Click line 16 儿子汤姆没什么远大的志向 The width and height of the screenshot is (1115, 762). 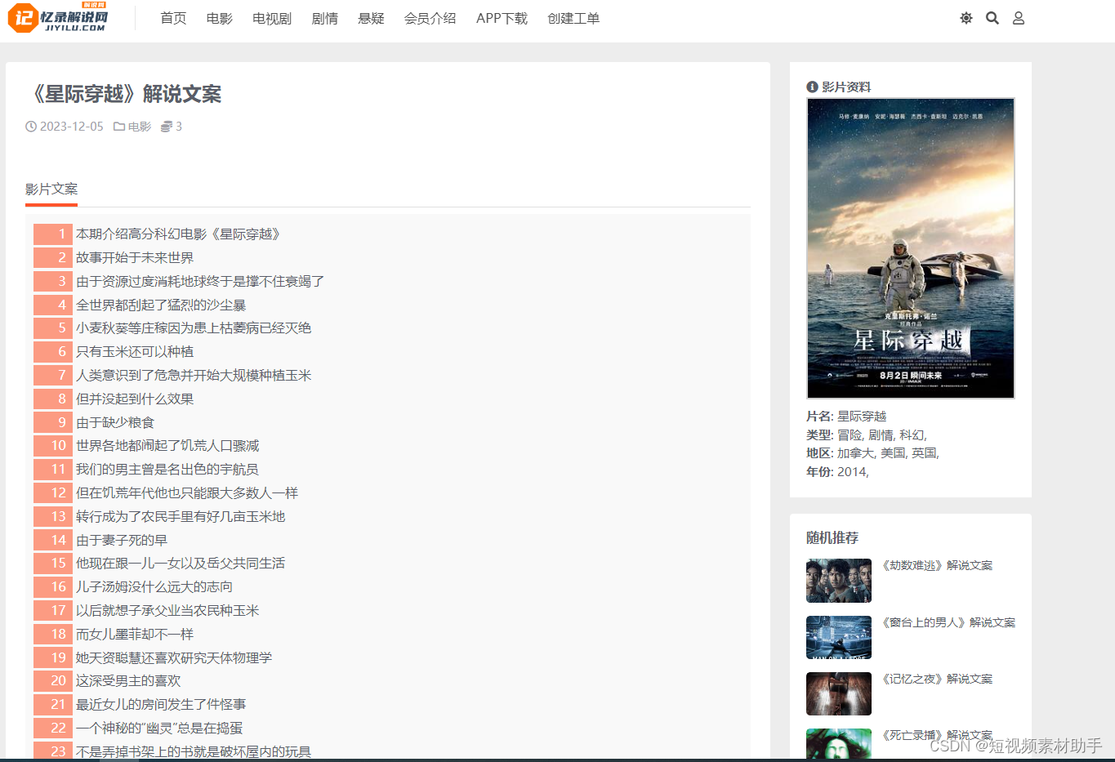click(154, 587)
